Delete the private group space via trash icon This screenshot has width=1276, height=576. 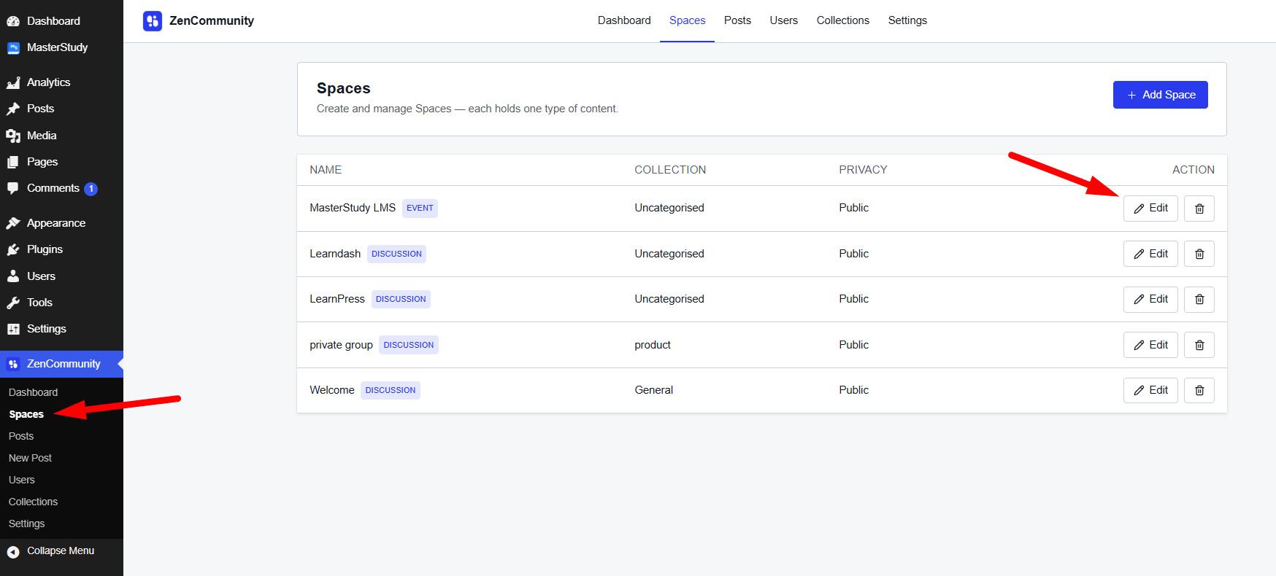1199,345
